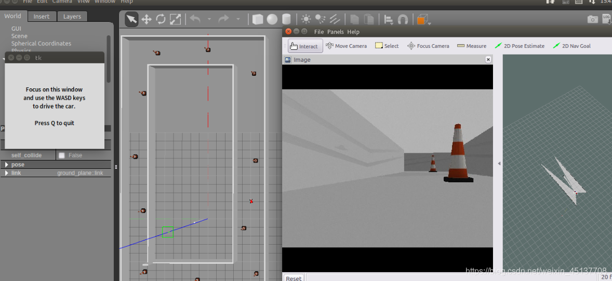Switch to the rotate mode tool
This screenshot has width=612, height=281.
161,19
